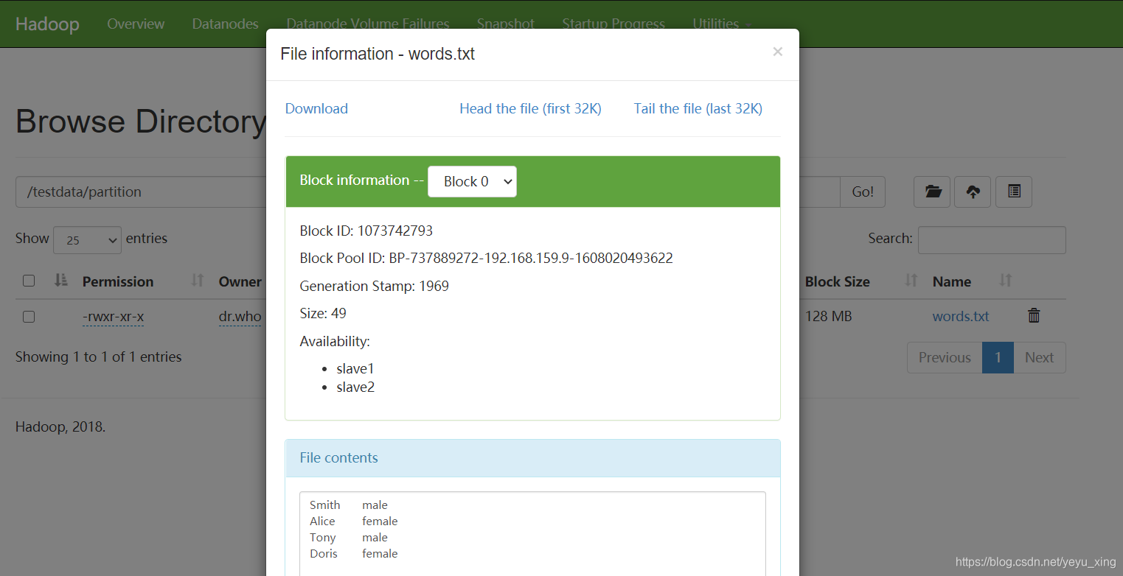
Task: Click the cut and paste list icon
Action: tap(1014, 192)
